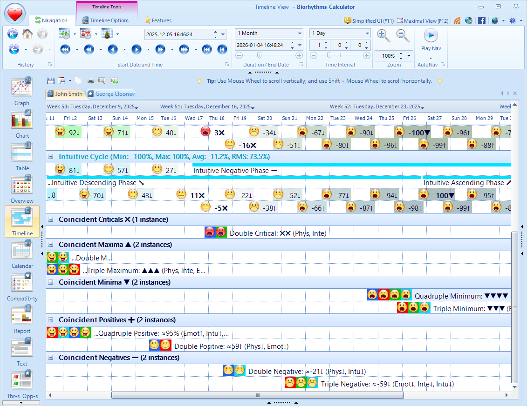The width and height of the screenshot is (527, 406).
Task: Collapse the Coincident Criticals section
Action: tap(51, 220)
